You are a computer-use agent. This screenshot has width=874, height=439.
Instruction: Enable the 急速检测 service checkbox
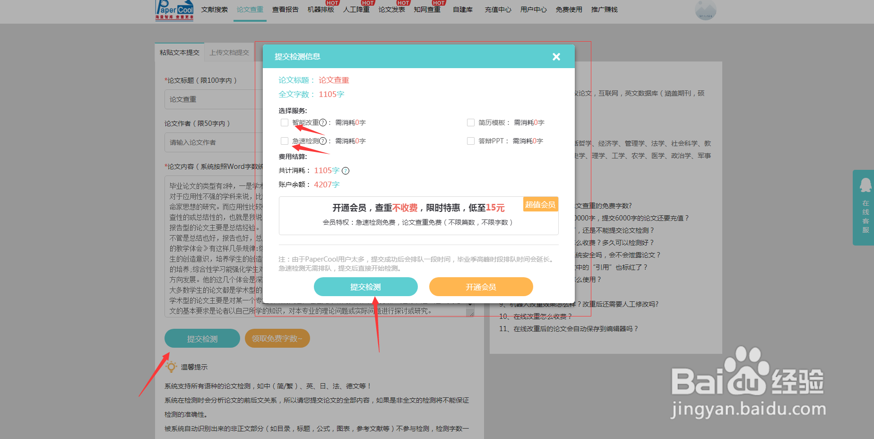coord(285,141)
